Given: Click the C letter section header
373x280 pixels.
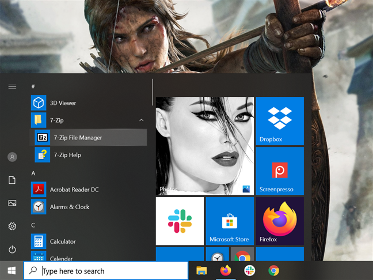Looking at the screenshot, I should pyautogui.click(x=33, y=225).
